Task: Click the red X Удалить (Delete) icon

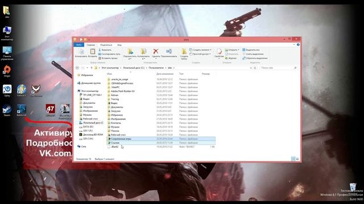Action: coord(156,52)
